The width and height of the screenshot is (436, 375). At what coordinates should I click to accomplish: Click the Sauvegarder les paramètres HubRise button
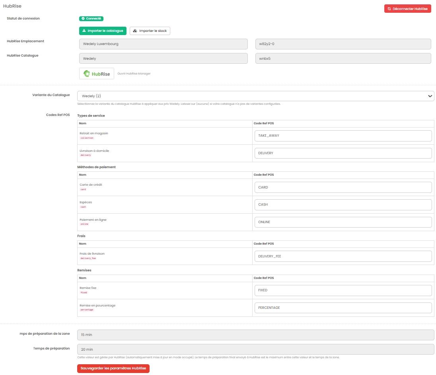pyautogui.click(x=113, y=368)
